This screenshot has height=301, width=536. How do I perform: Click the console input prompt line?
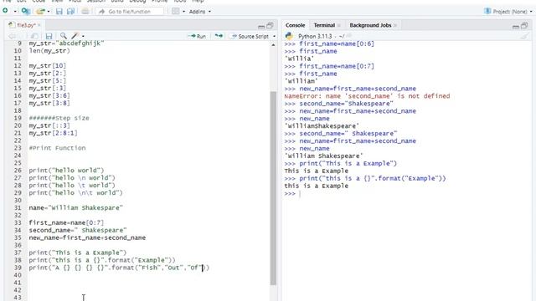click(x=407, y=193)
